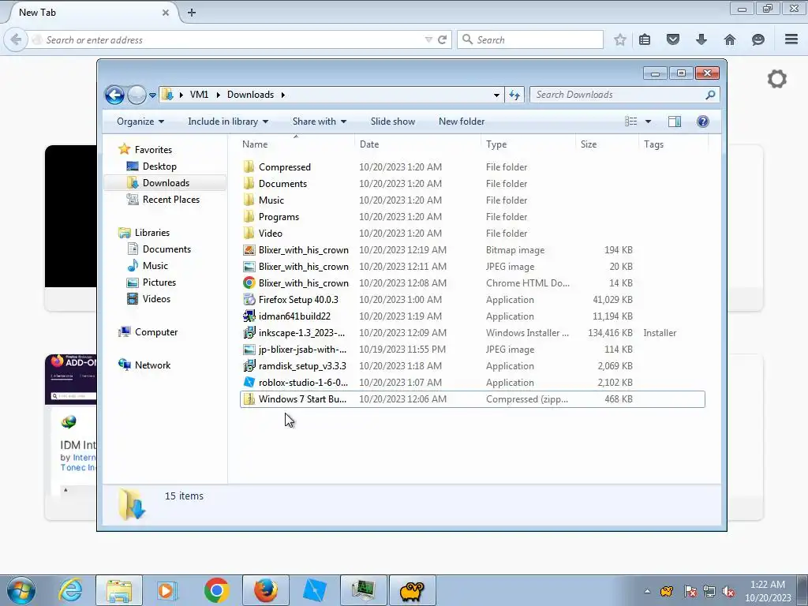
Task: Expand the address bar history dropdown
Action: pos(496,95)
